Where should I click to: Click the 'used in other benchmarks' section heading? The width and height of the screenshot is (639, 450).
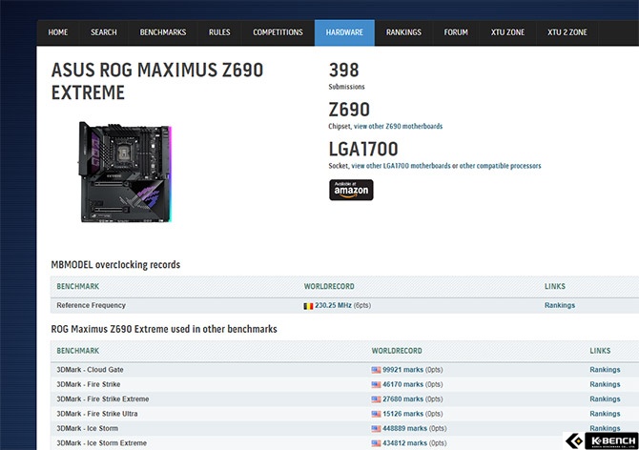[164, 329]
